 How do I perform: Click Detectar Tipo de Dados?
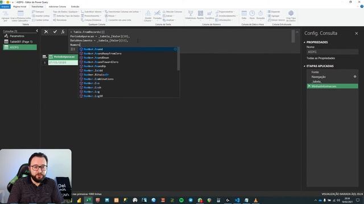[x=67, y=16]
